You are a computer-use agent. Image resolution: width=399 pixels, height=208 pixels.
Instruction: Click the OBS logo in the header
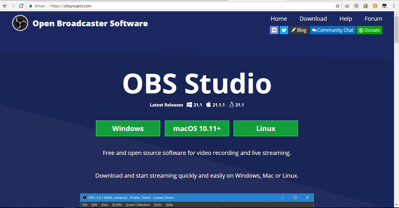pos(20,23)
